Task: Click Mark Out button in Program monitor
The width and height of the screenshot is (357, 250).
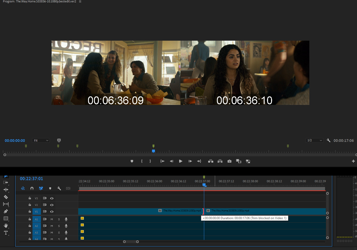Action: [150, 161]
